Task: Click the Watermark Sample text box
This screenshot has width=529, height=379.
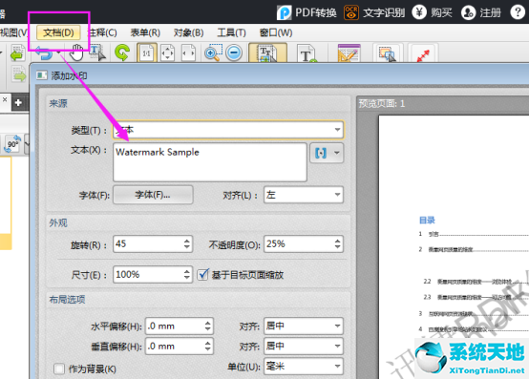Action: [x=210, y=162]
